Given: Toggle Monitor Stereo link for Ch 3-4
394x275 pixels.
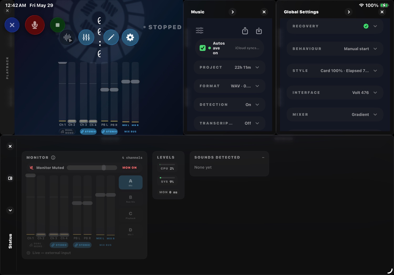Looking at the screenshot, I should tap(59, 245).
